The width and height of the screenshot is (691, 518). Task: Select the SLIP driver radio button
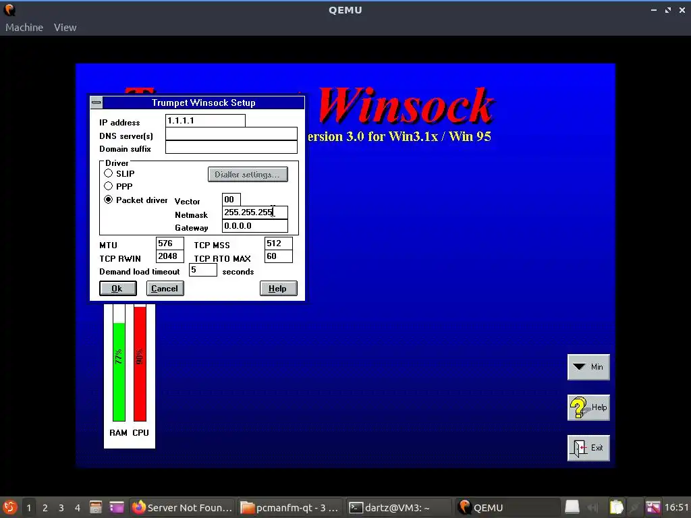[x=109, y=173]
